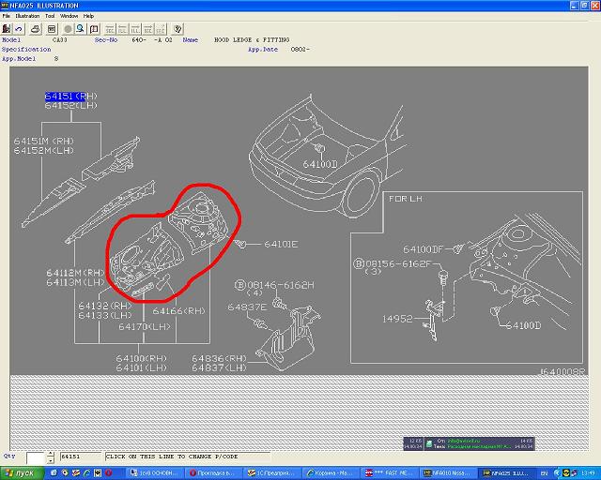Open the Tool menu
Screen dimensions: 601x480
click(49, 16)
